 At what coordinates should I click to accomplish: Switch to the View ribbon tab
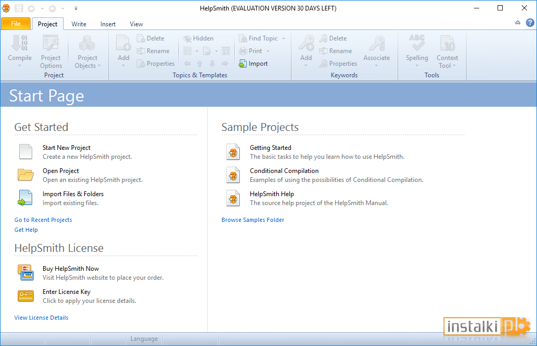coord(136,24)
